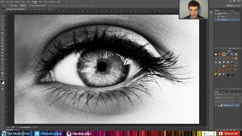Expand status bar info arrow
Image resolution: width=242 pixels, height=136 pixels.
point(36,127)
